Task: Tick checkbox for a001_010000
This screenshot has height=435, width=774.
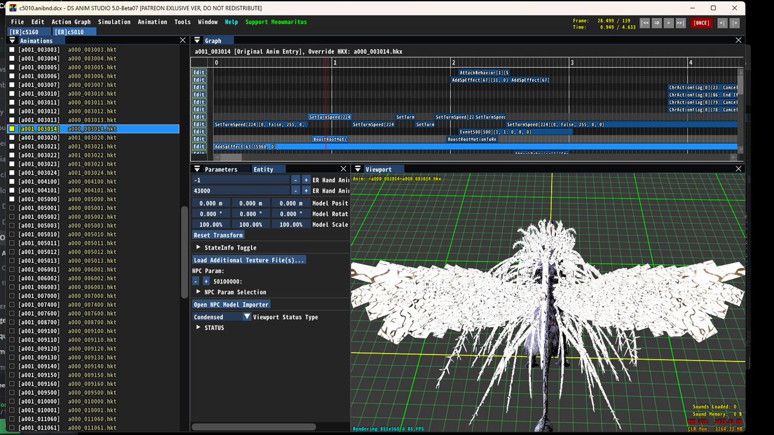Action: (x=11, y=401)
